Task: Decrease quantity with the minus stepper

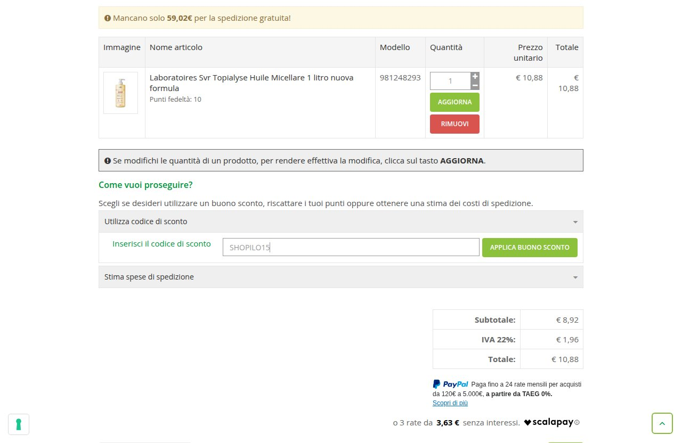Action: coord(475,85)
